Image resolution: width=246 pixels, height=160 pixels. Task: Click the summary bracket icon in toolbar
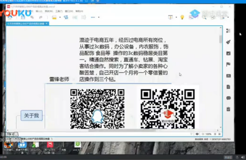(x=84, y=17)
